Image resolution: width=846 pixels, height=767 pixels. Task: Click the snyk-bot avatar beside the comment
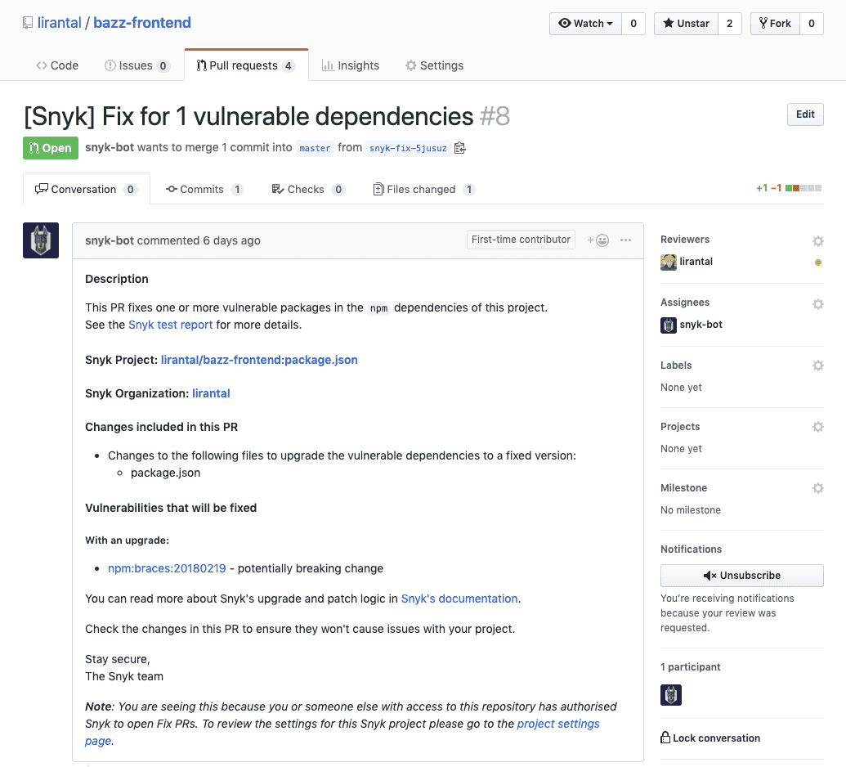41,240
